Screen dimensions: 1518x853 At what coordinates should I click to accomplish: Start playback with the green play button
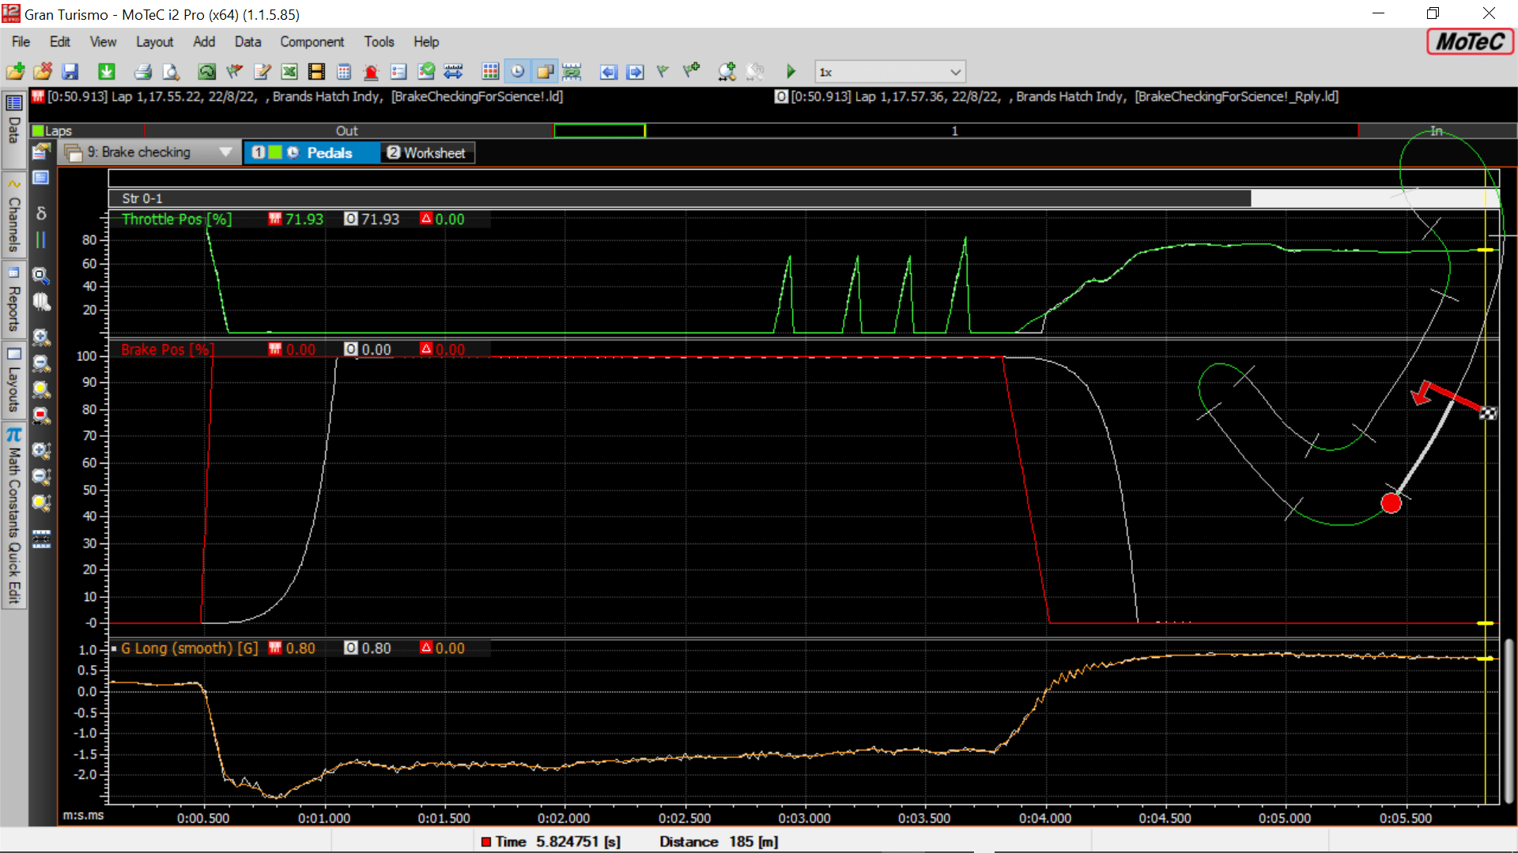[791, 72]
